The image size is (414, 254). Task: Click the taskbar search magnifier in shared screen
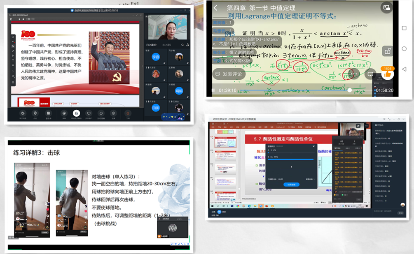[218, 206]
